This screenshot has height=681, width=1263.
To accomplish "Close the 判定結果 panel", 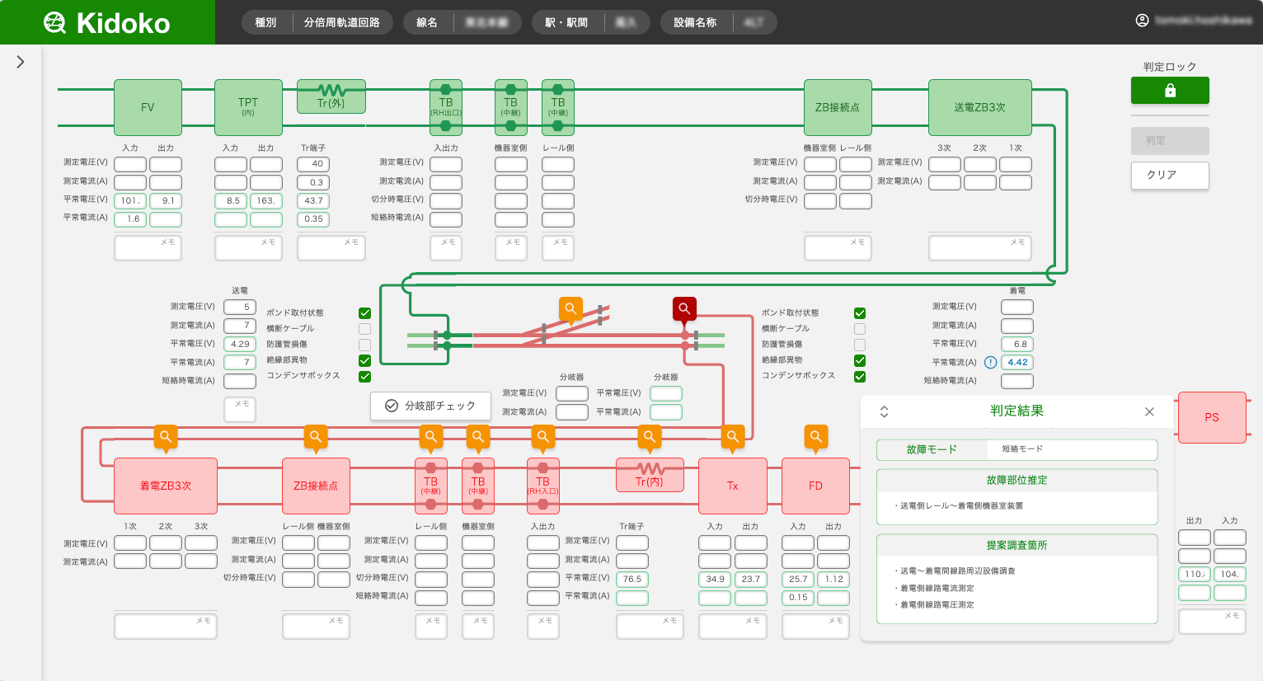I will [x=1149, y=411].
